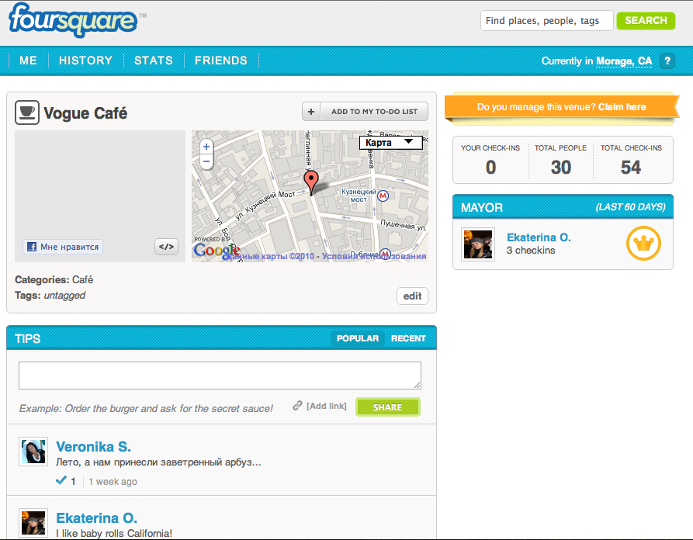Click the checkmark on Veronika's tip
The width and height of the screenshot is (693, 540).
[61, 480]
